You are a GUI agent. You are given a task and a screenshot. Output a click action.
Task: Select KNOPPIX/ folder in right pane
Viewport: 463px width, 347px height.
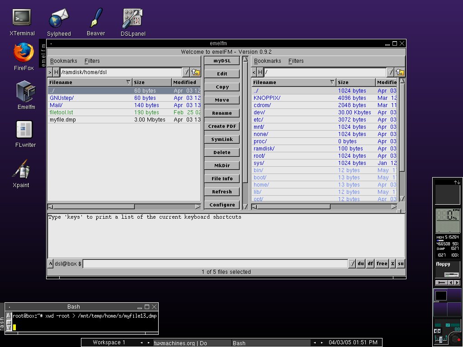[x=324, y=98]
